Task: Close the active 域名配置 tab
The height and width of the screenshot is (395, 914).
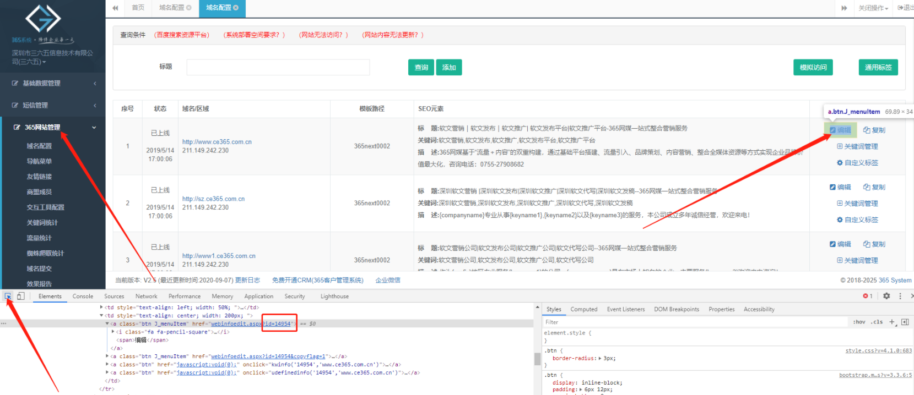Action: tap(236, 8)
